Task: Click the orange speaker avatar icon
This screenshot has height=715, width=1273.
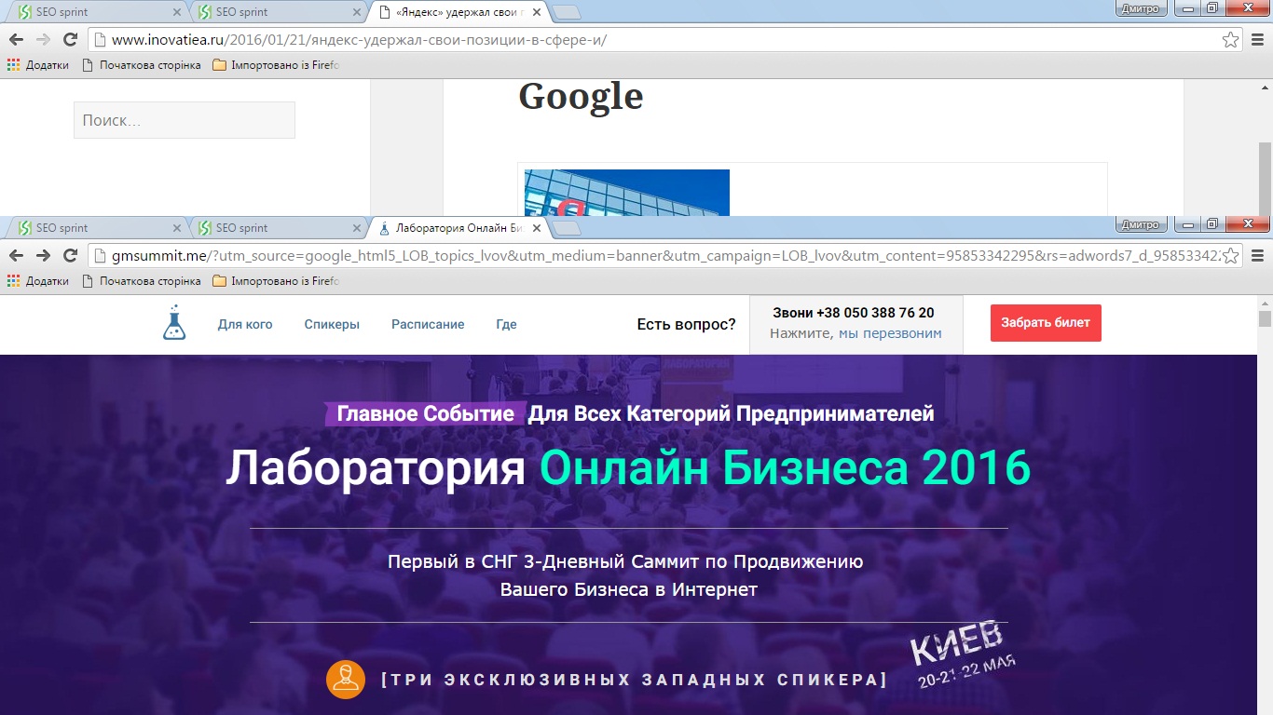Action: [345, 680]
